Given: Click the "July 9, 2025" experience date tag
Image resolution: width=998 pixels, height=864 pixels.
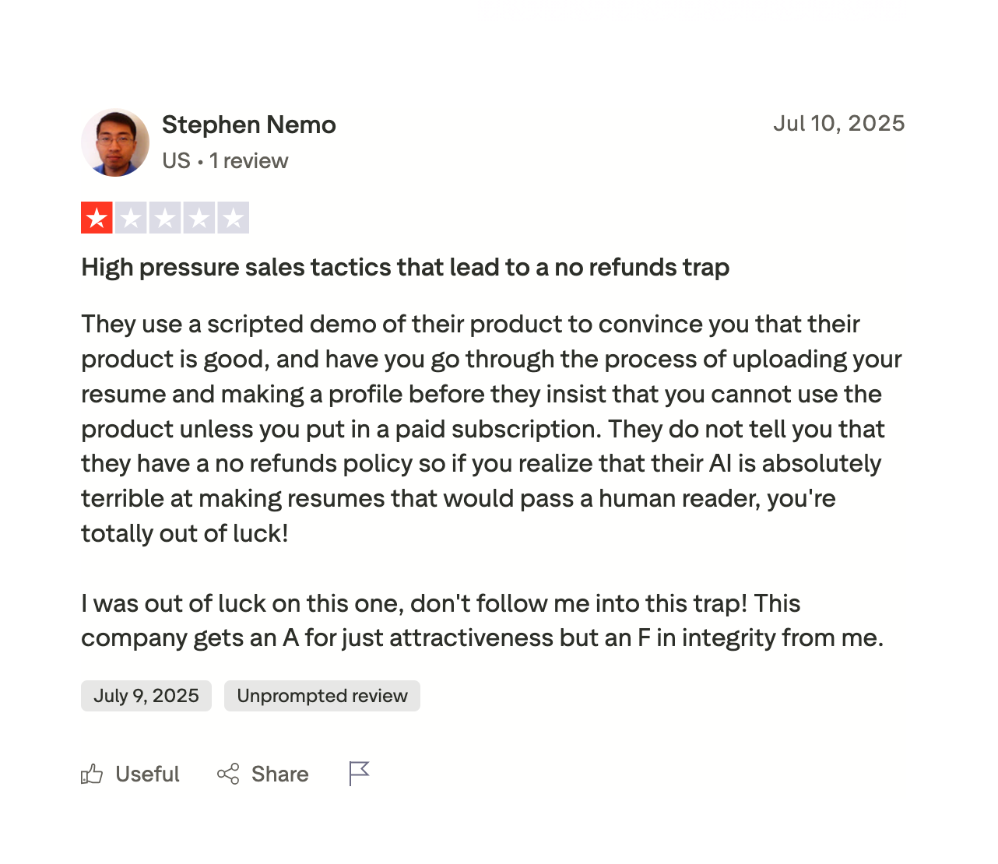Looking at the screenshot, I should pos(146,696).
